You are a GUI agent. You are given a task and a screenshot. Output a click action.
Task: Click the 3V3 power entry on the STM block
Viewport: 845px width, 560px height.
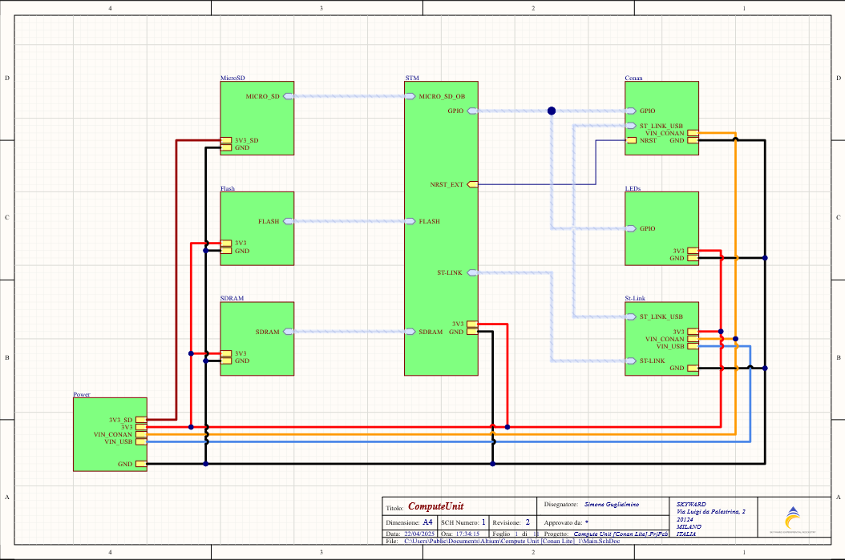pyautogui.click(x=473, y=324)
